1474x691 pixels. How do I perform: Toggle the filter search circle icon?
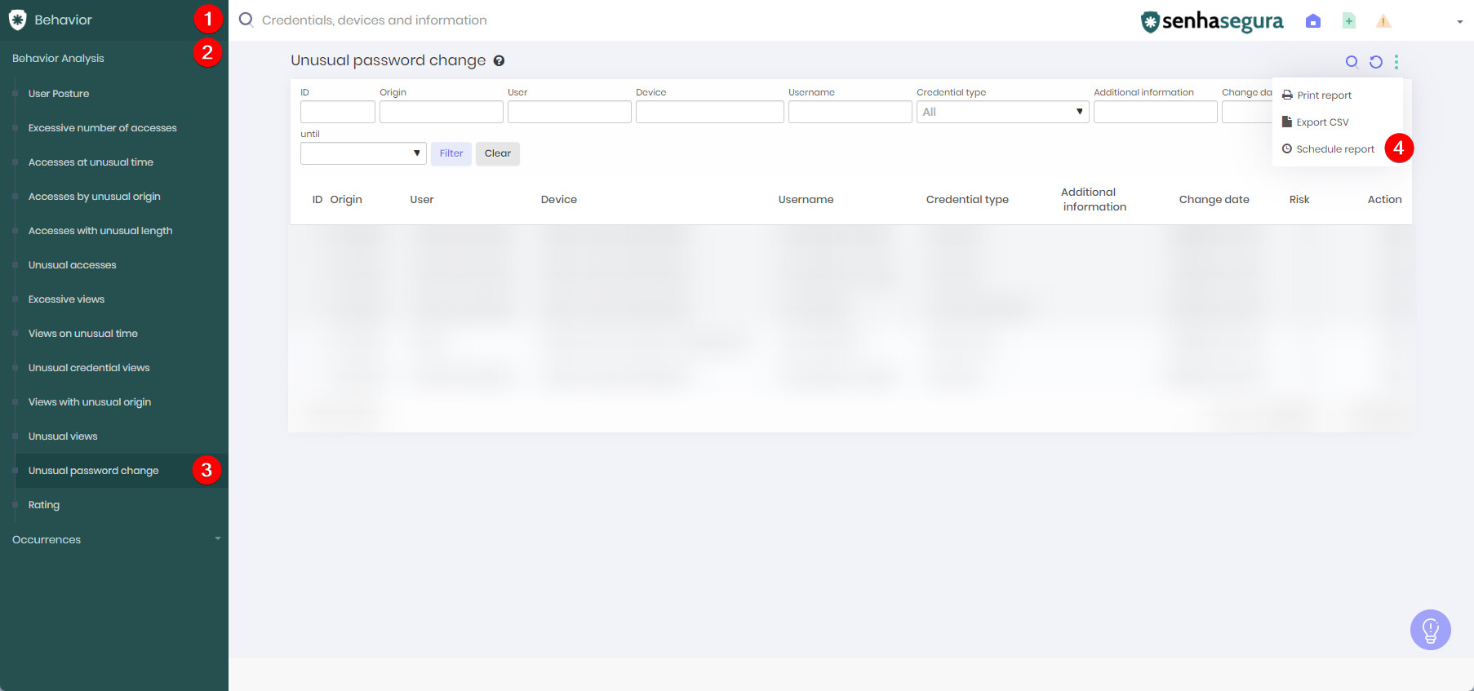point(1352,61)
